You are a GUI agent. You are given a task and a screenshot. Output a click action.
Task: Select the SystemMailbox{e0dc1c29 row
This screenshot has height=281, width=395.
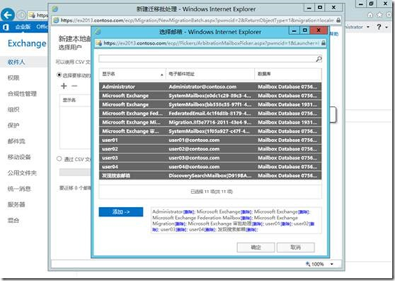pos(210,95)
